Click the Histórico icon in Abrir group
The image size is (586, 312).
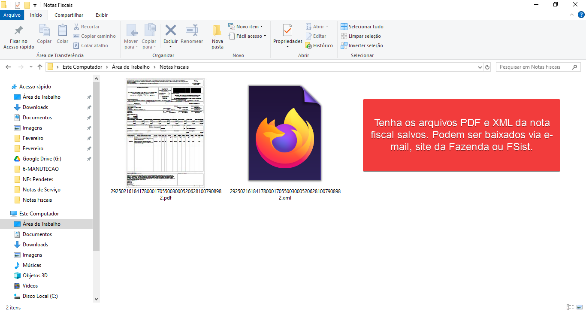click(x=308, y=45)
